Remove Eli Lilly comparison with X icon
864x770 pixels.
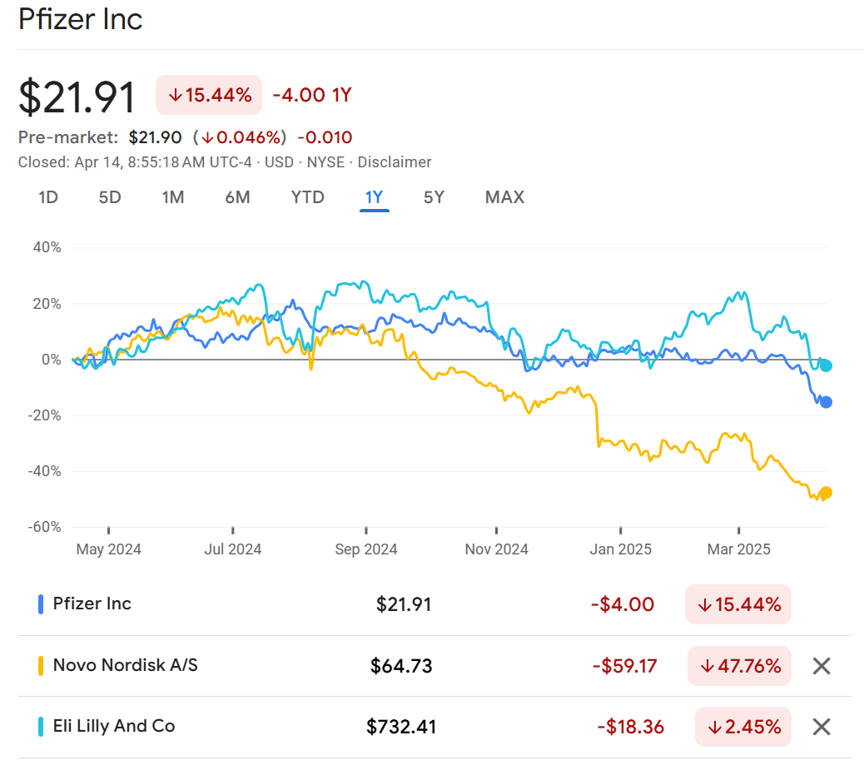[x=821, y=727]
